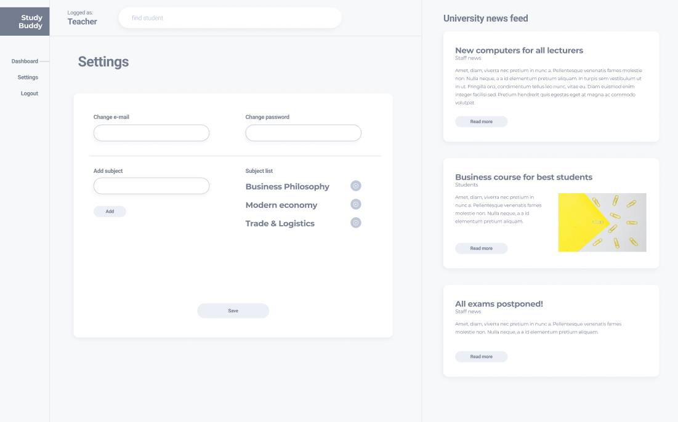
Task: Click the yellow image in the business course article
Action: pos(602,222)
